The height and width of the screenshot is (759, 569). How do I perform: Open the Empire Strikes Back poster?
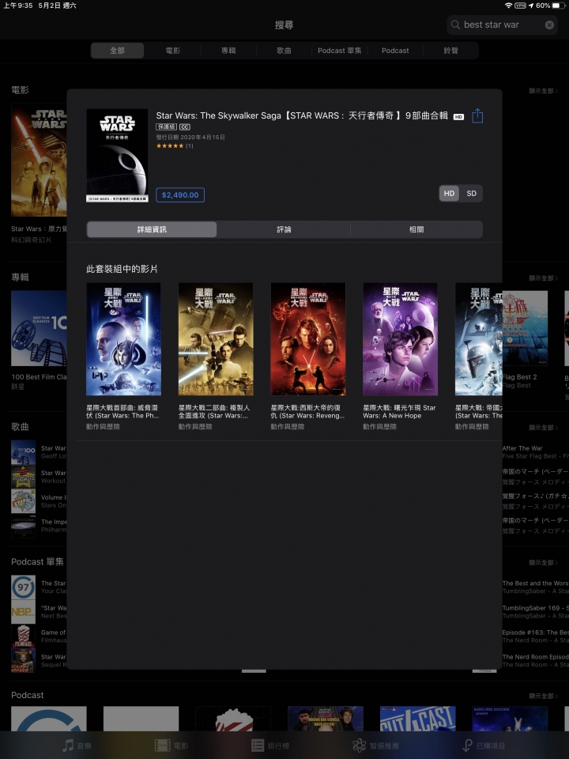point(479,339)
